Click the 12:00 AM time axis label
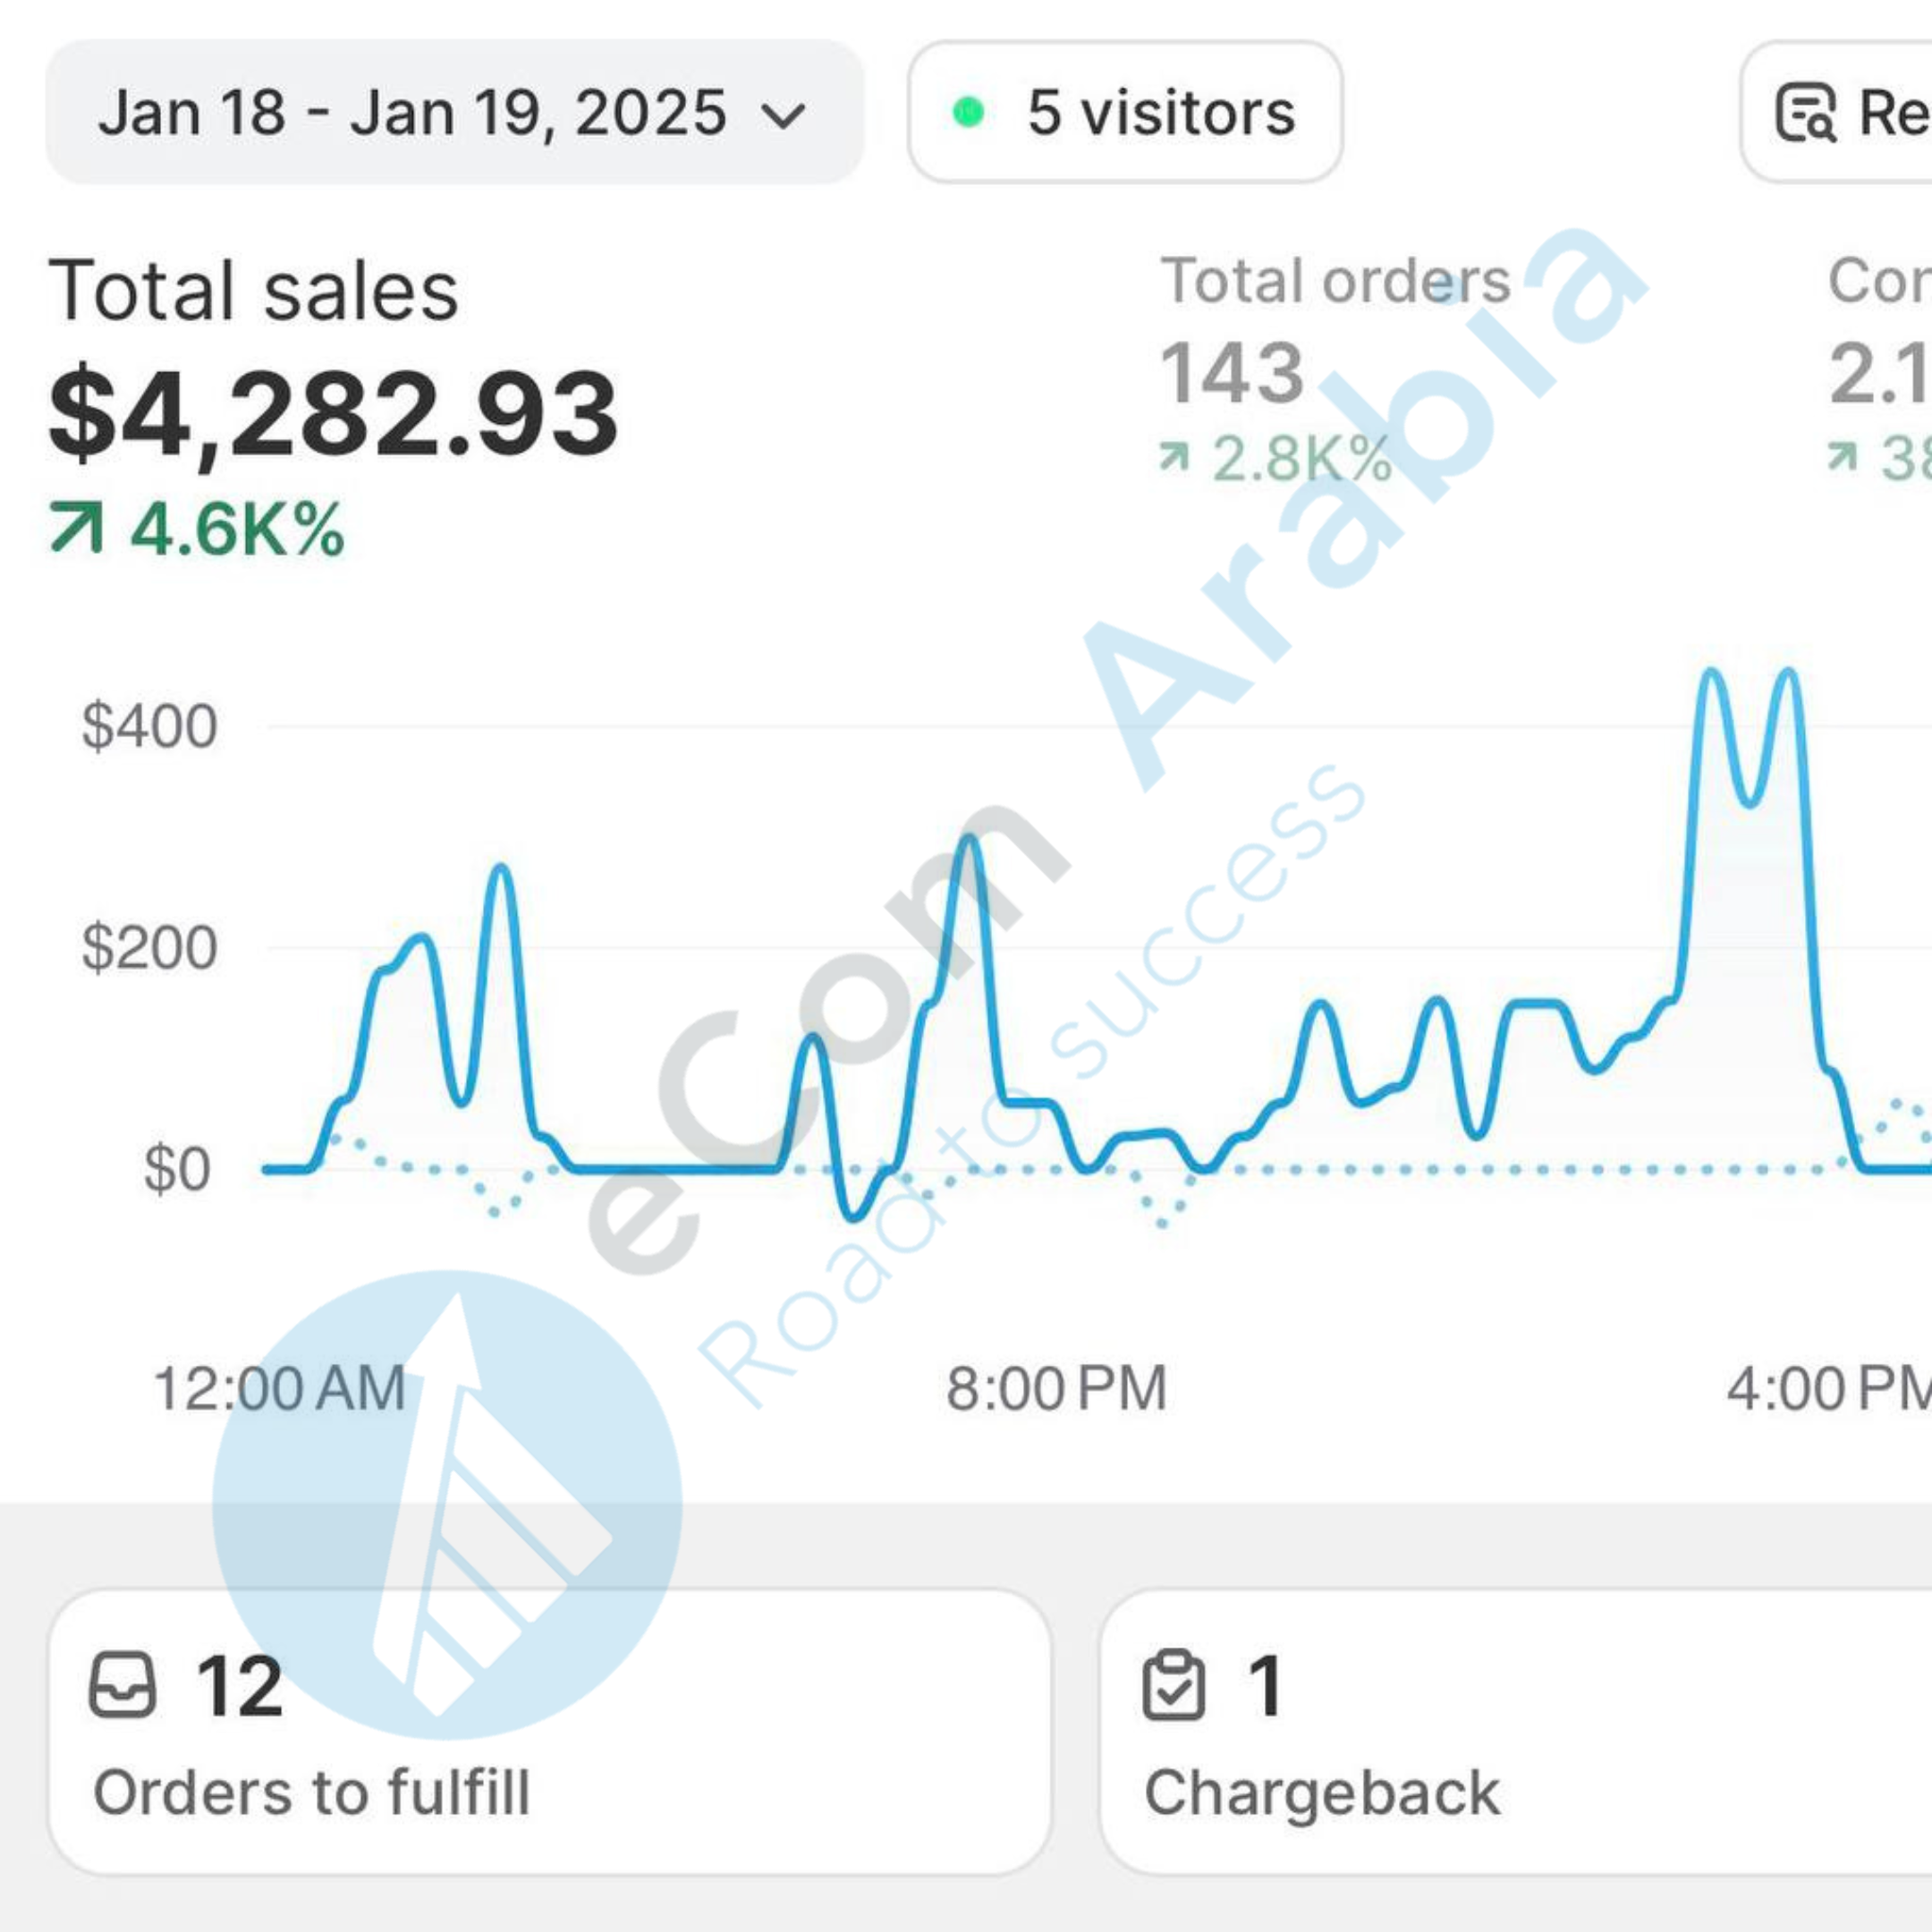Image resolution: width=1932 pixels, height=1932 pixels. (279, 1388)
